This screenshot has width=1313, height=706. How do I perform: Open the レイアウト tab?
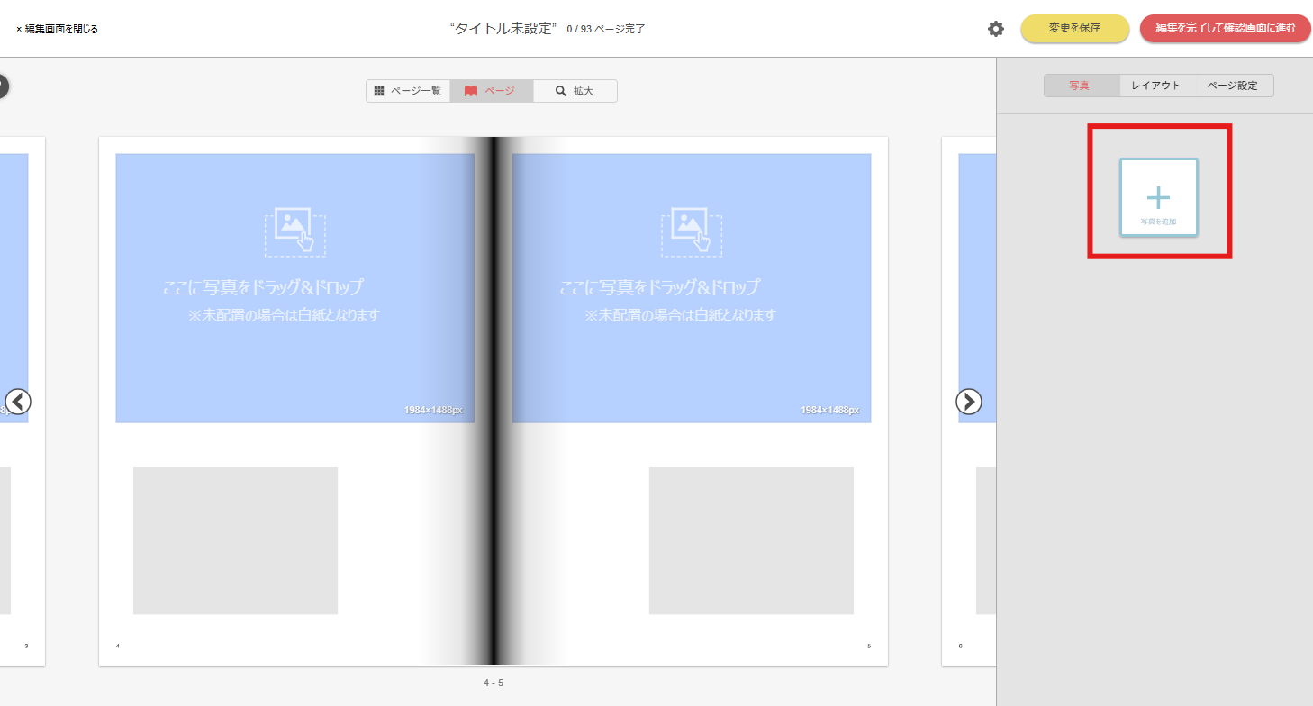click(1156, 86)
